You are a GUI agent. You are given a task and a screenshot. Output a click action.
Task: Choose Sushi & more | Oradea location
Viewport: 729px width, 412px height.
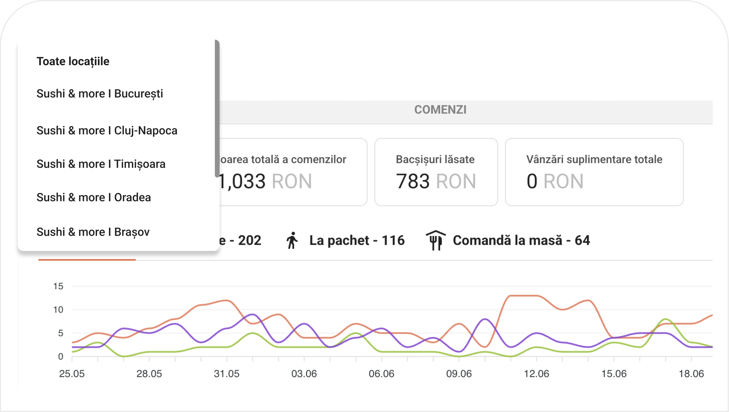coord(93,197)
